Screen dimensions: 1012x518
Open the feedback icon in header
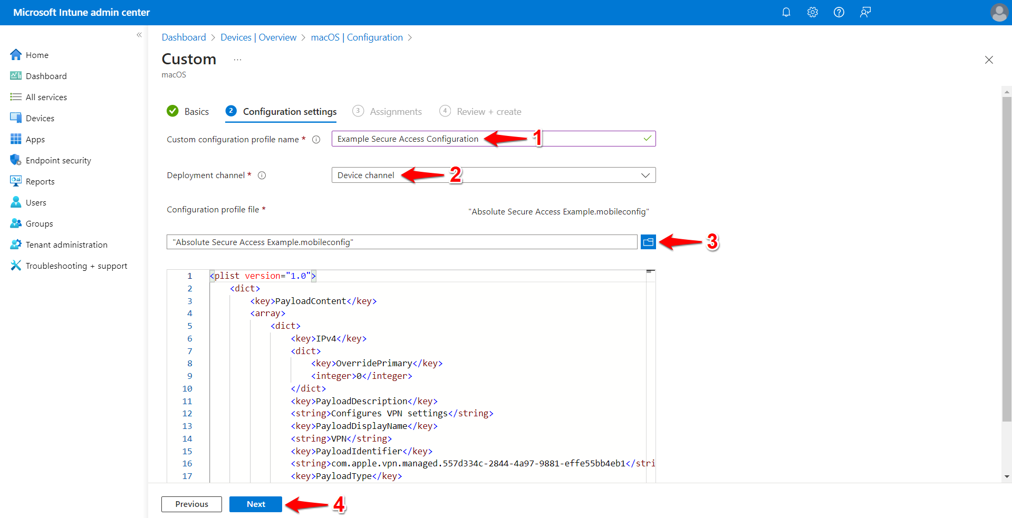865,12
